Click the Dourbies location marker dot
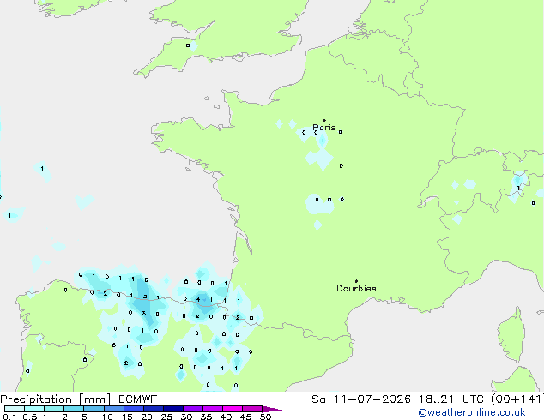This screenshot has height=420, width=544. point(356,281)
